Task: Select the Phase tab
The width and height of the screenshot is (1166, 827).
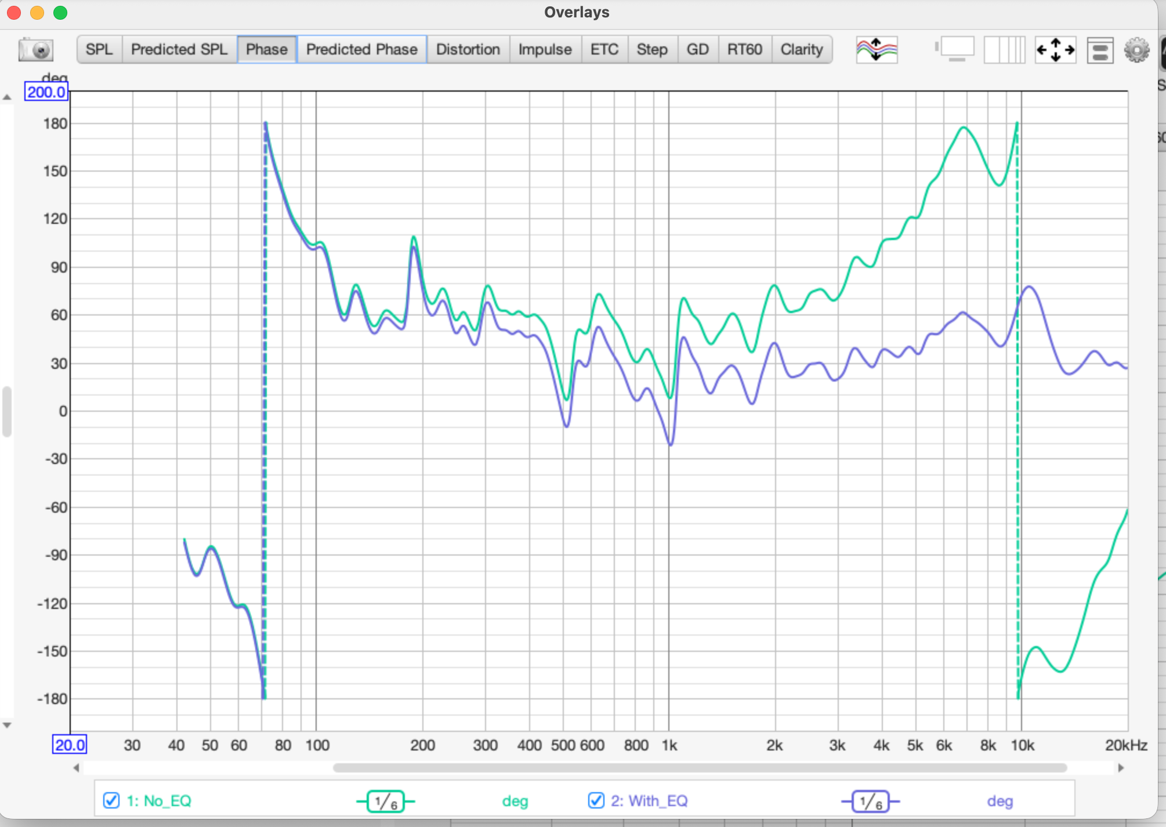Action: (x=267, y=49)
